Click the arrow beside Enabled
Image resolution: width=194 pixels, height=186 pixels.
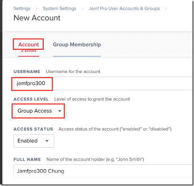click(x=47, y=141)
